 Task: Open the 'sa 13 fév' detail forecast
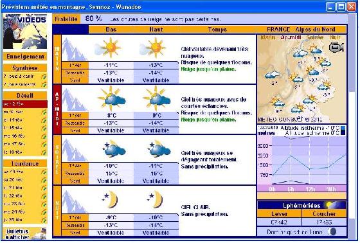tap(14, 112)
